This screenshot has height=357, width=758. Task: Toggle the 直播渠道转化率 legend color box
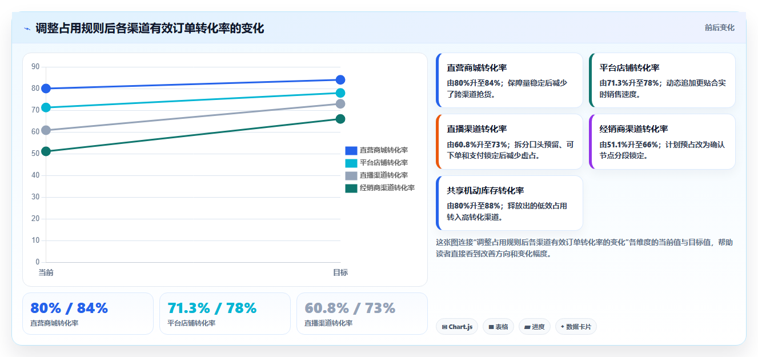click(x=351, y=175)
